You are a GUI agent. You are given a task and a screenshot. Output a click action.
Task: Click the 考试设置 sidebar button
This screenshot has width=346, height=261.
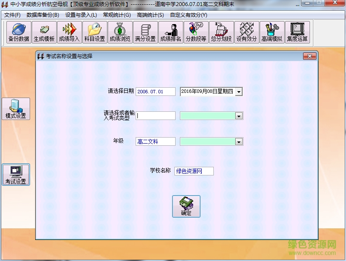coord(16,175)
